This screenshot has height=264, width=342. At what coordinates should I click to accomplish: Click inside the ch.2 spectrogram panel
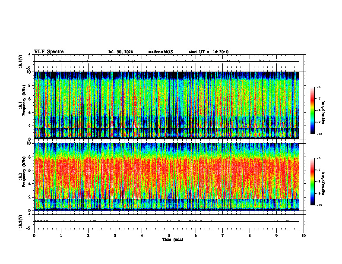point(166,177)
